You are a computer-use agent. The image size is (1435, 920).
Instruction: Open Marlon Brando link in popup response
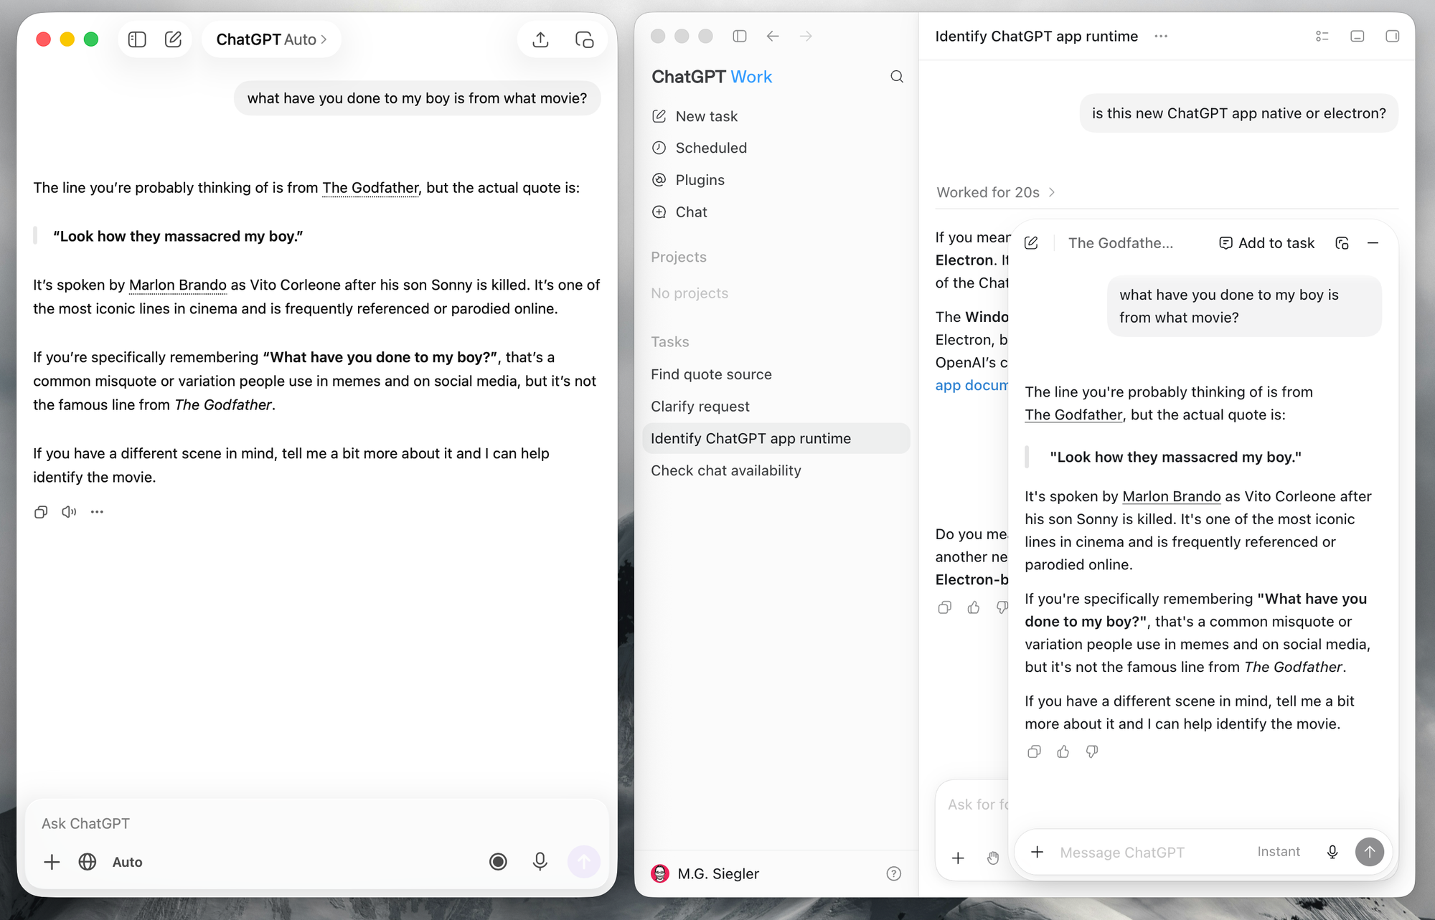click(x=1171, y=496)
